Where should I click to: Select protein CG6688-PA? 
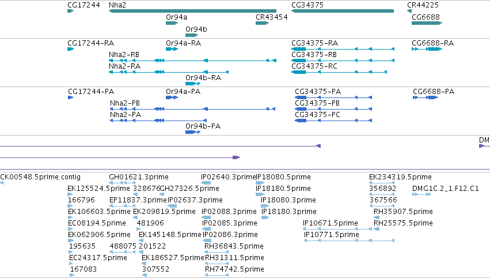434,92
